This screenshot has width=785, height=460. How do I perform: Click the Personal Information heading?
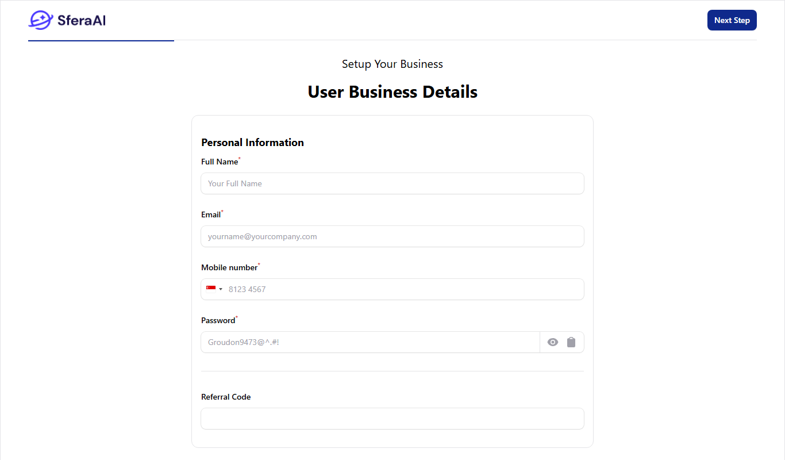point(252,143)
